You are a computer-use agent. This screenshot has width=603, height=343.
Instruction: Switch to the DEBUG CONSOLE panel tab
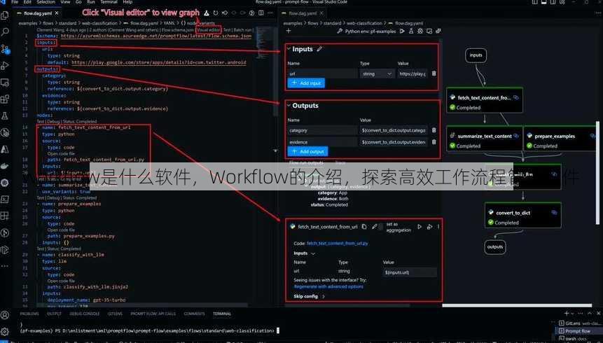pos(84,314)
